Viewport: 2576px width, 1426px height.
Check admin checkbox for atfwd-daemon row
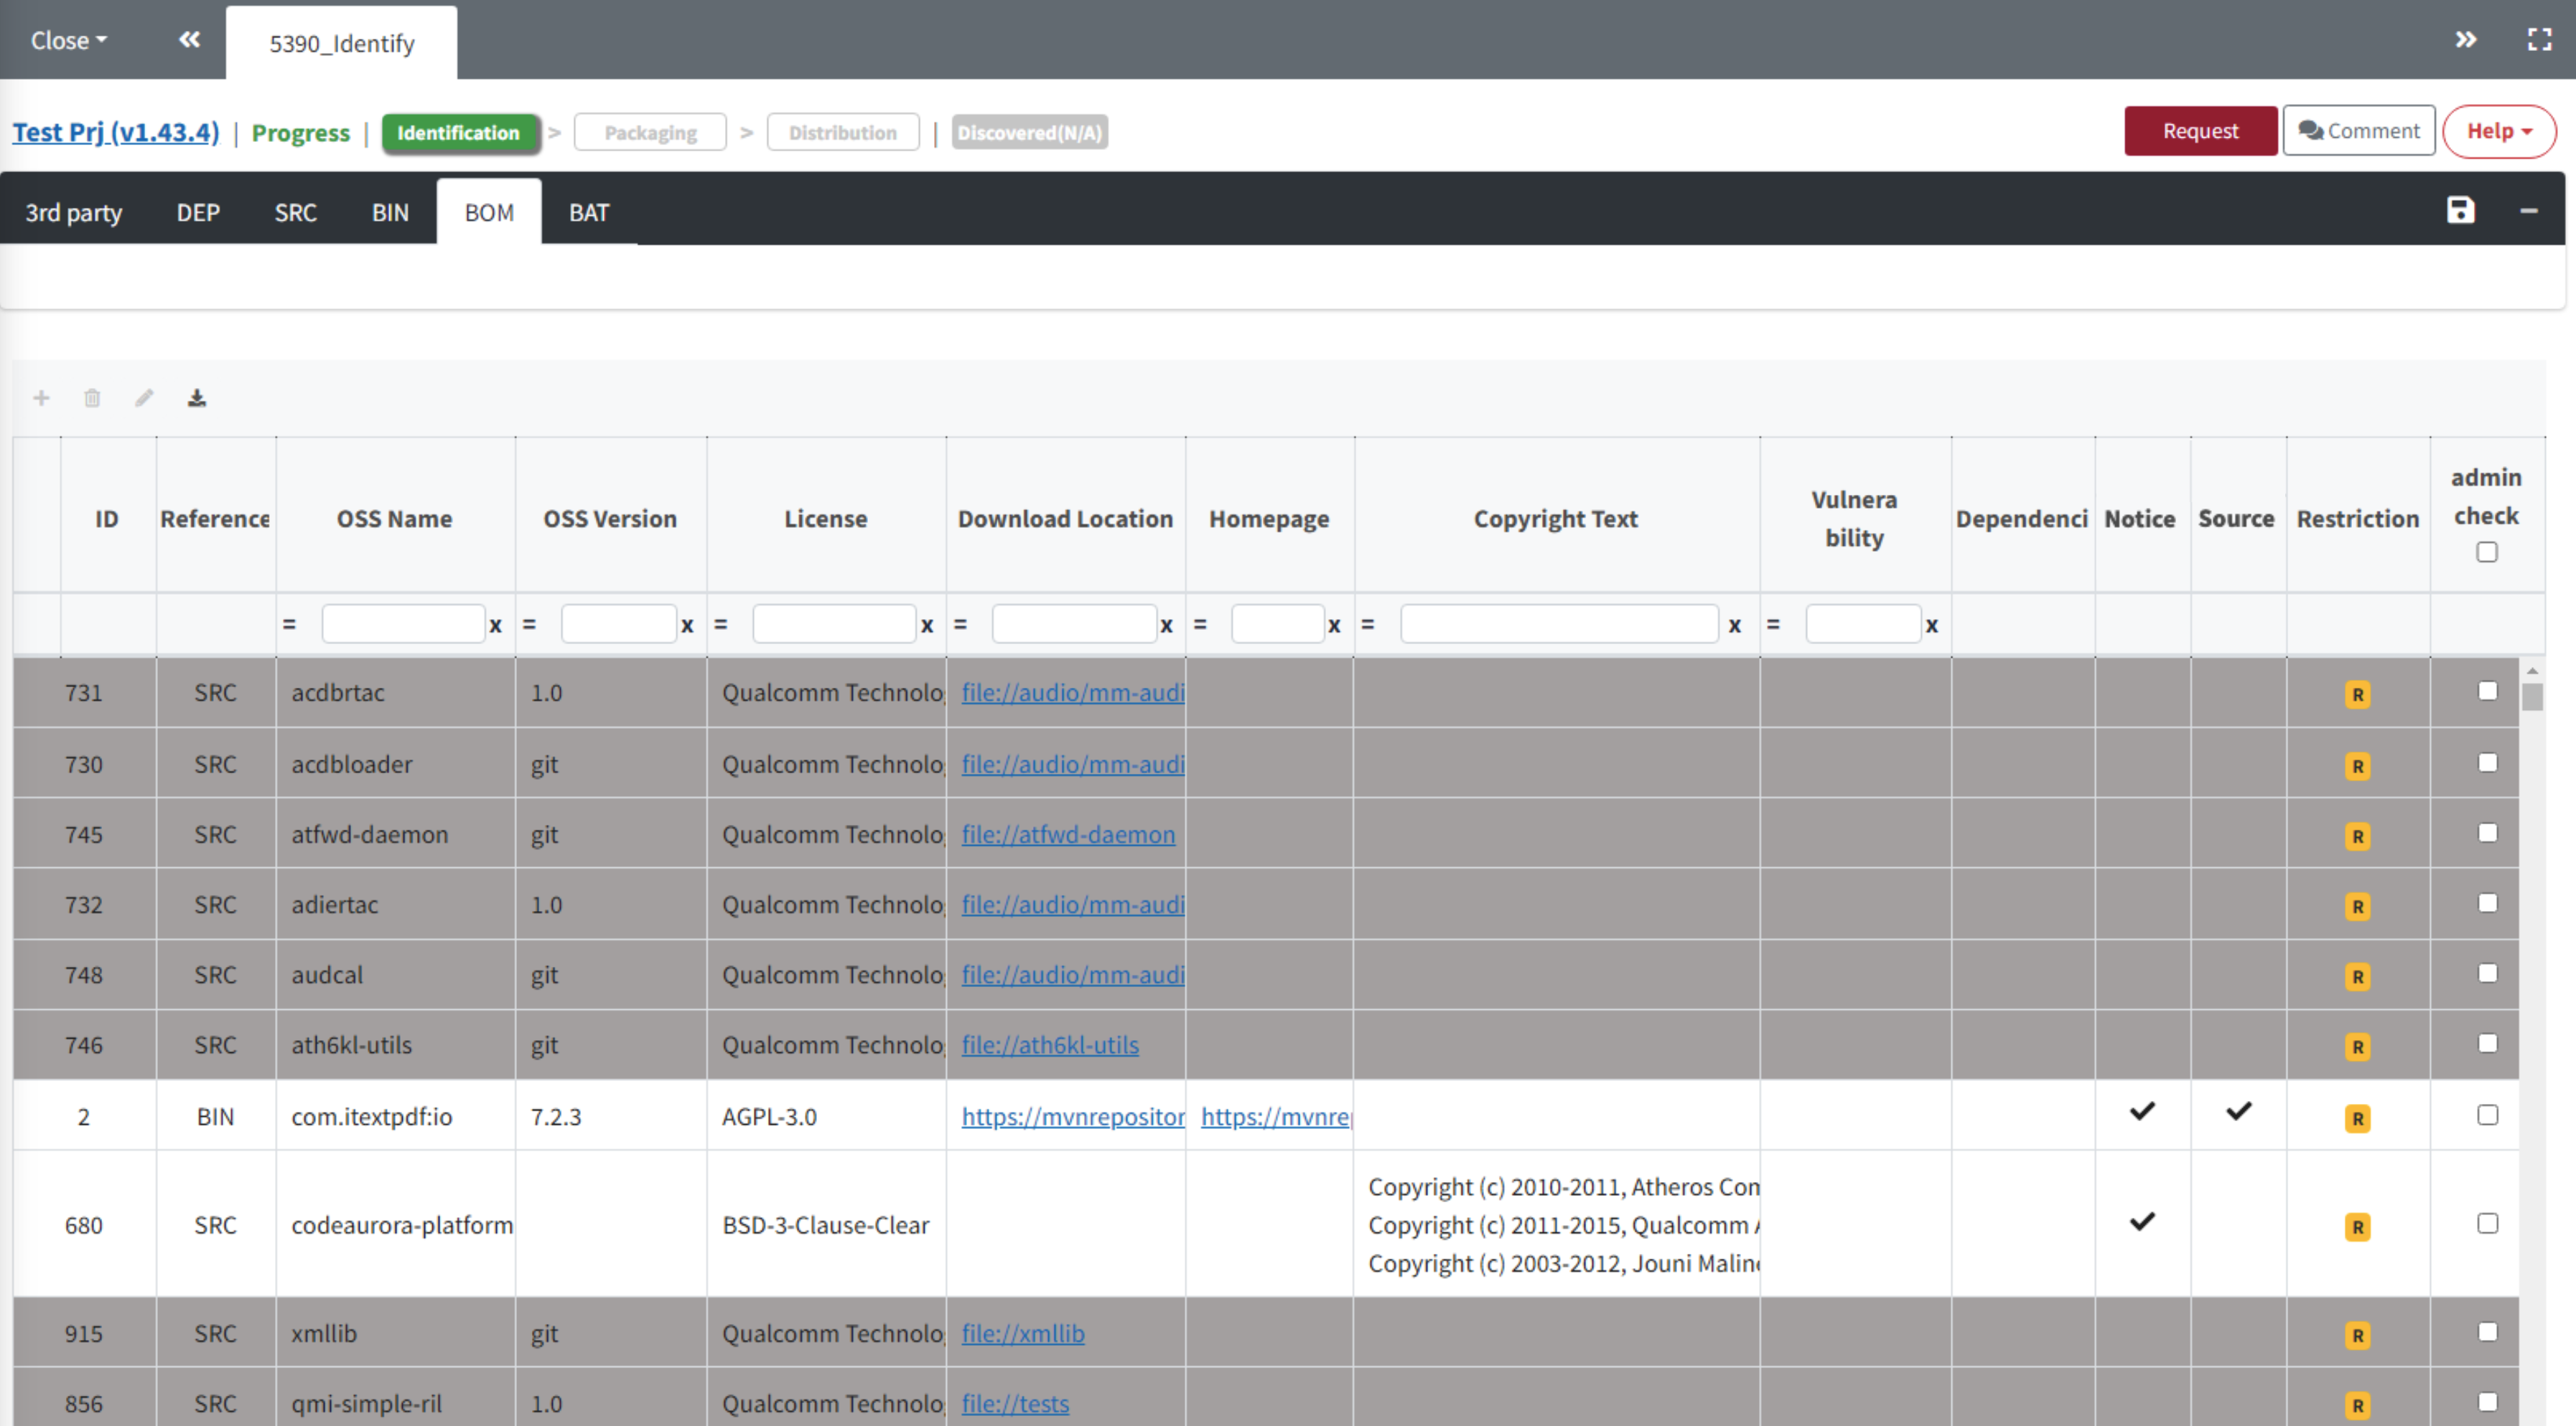(x=2487, y=832)
